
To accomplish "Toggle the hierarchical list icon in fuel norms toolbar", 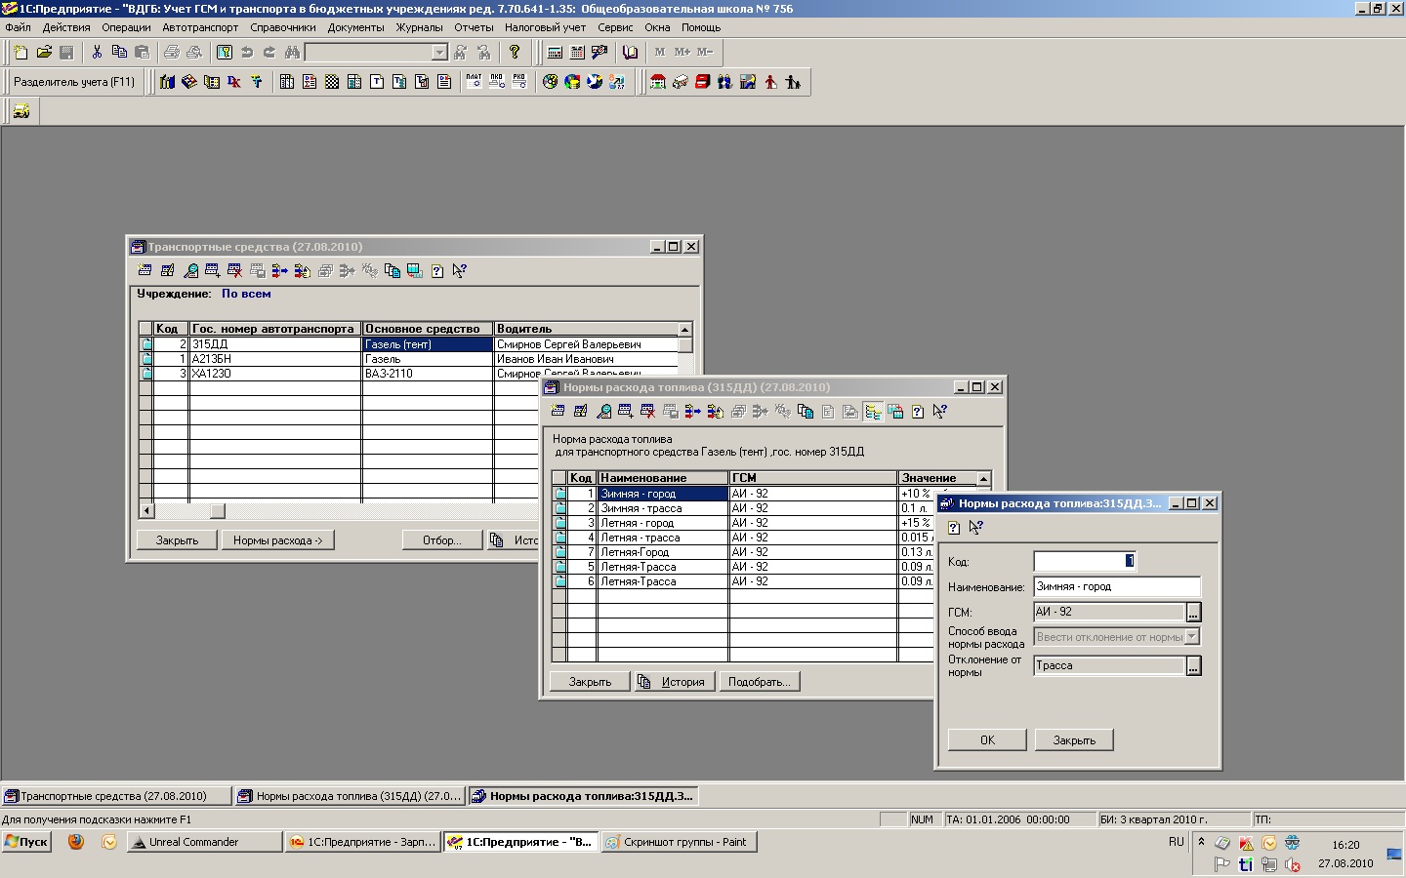I will click(x=873, y=412).
